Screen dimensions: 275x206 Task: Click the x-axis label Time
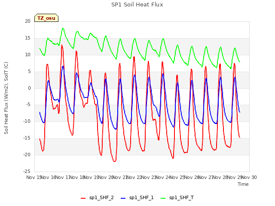(243, 184)
